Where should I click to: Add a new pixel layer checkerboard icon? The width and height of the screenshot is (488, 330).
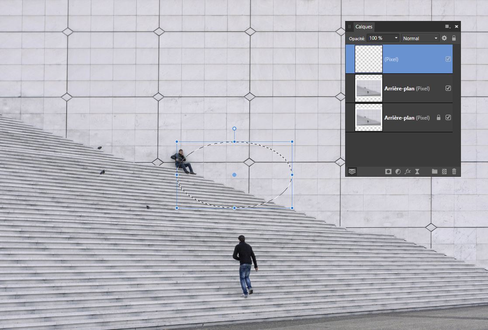coord(444,172)
